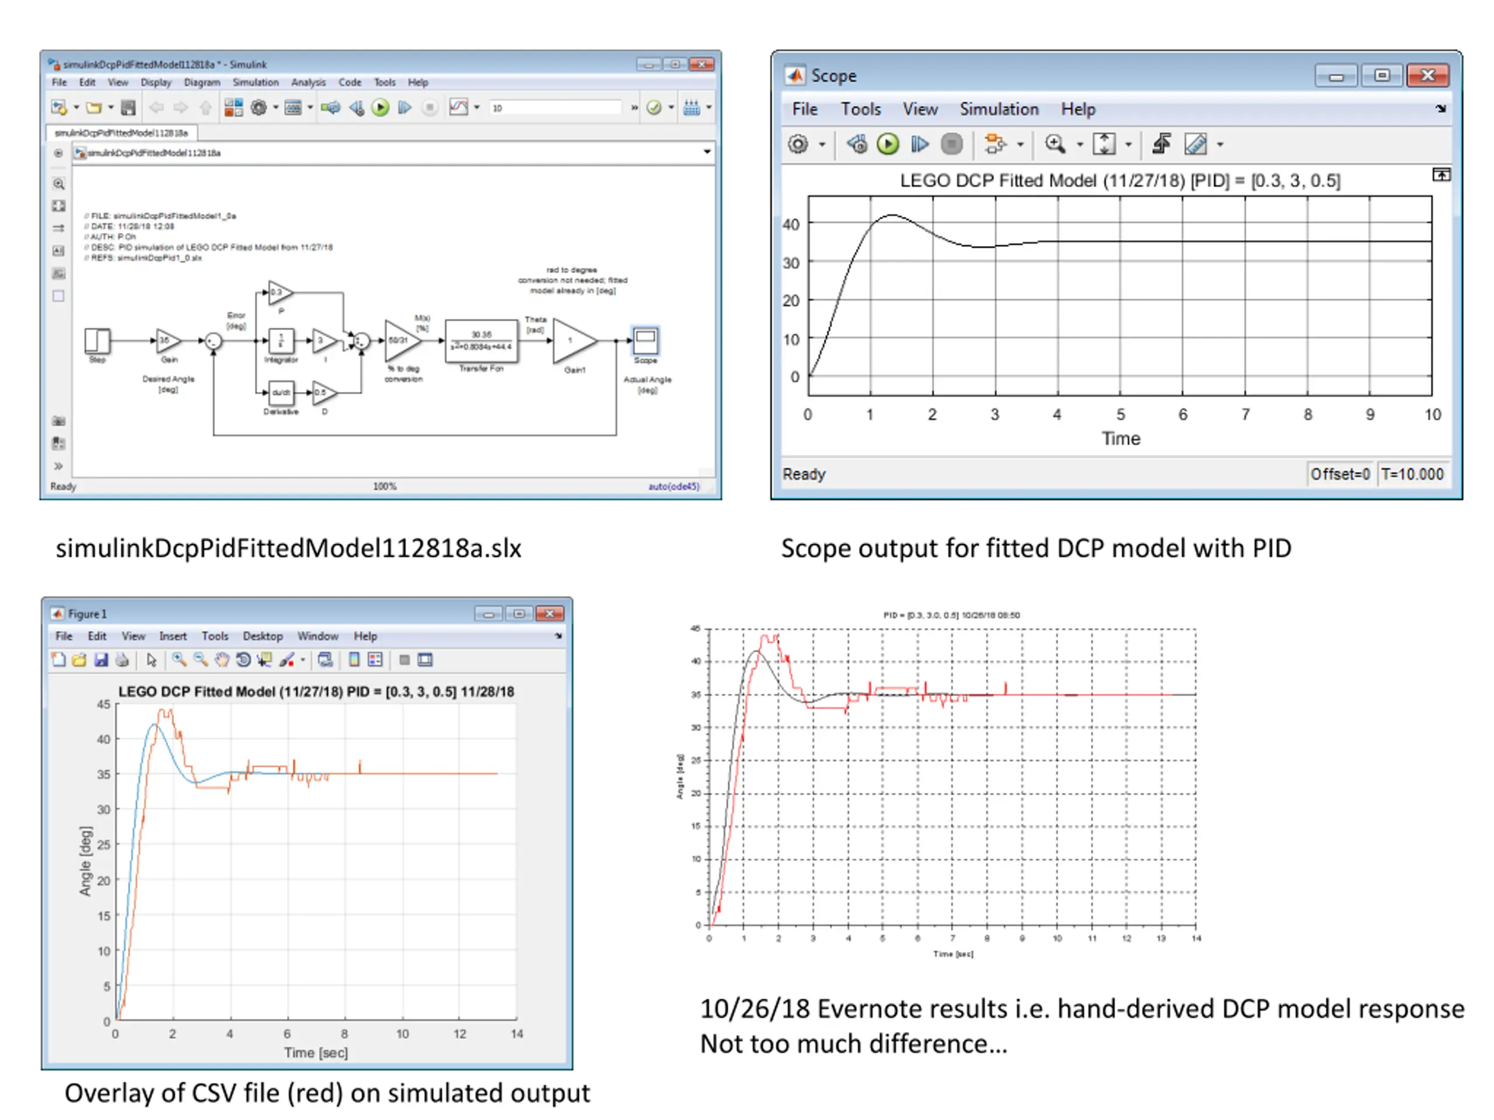Open the Figure 1 Desktop menu
This screenshot has width=1494, height=1120.
pyautogui.click(x=263, y=636)
